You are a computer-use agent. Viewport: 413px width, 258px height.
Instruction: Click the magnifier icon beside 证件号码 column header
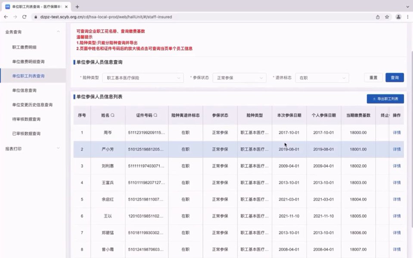(155, 115)
